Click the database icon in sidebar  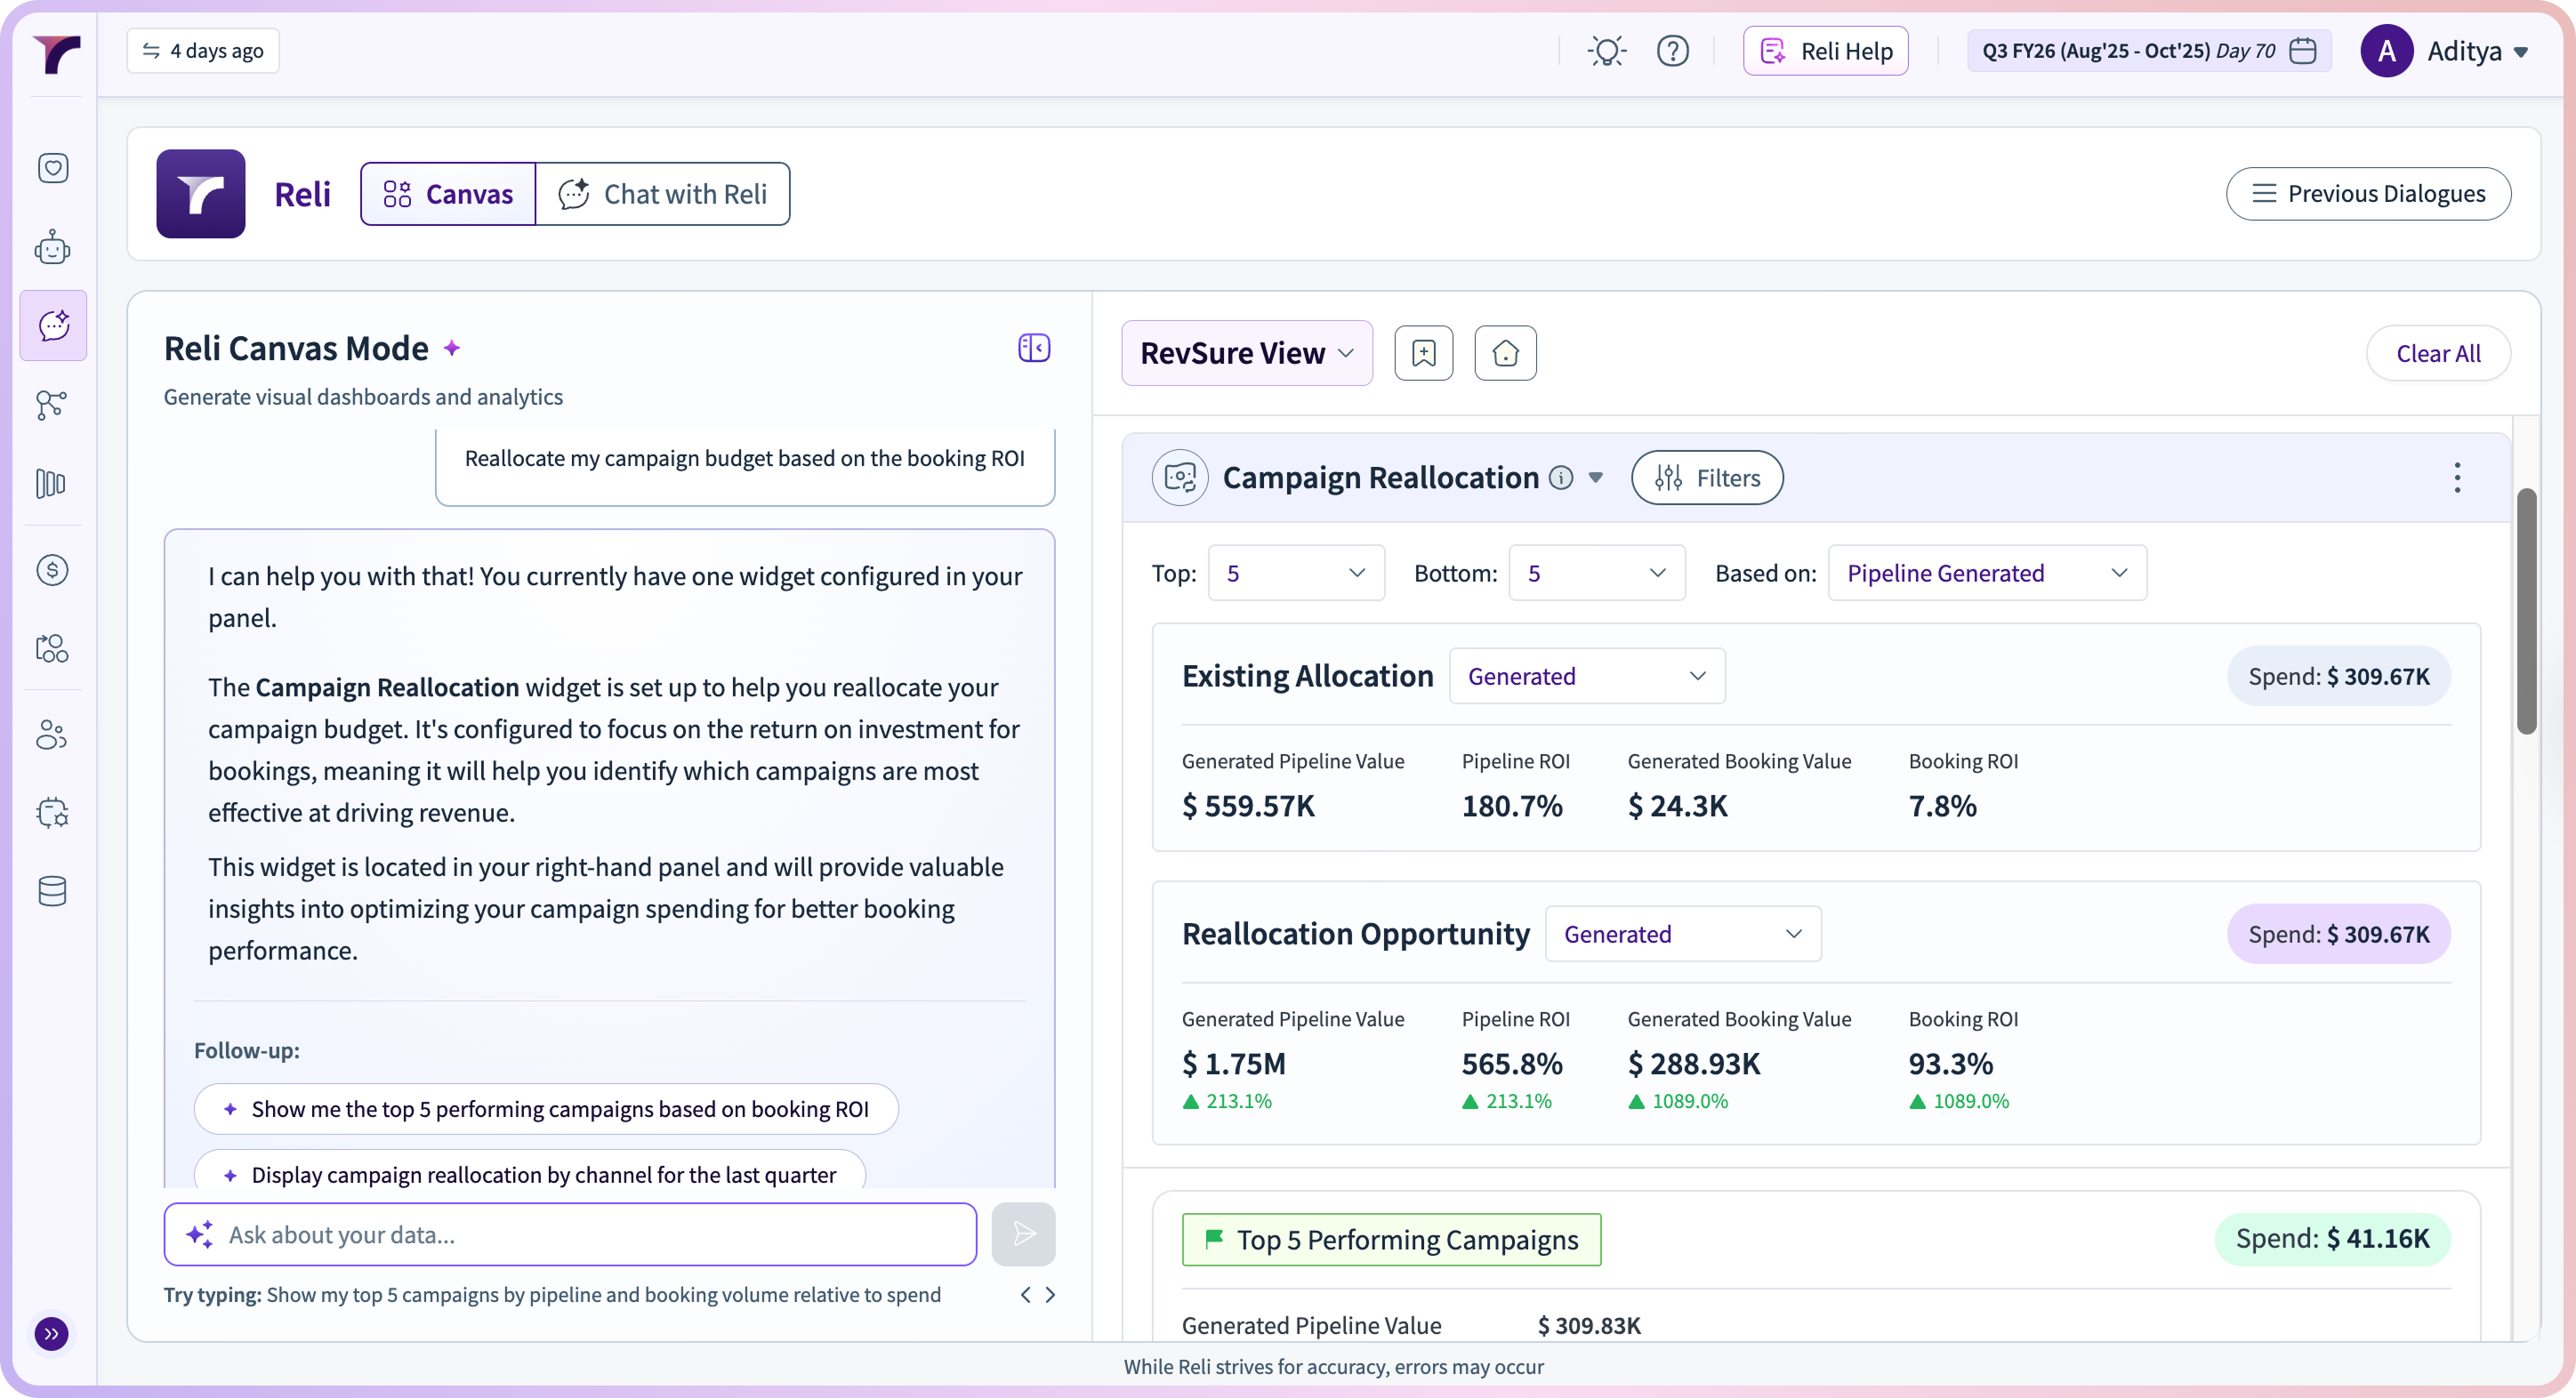point(52,890)
